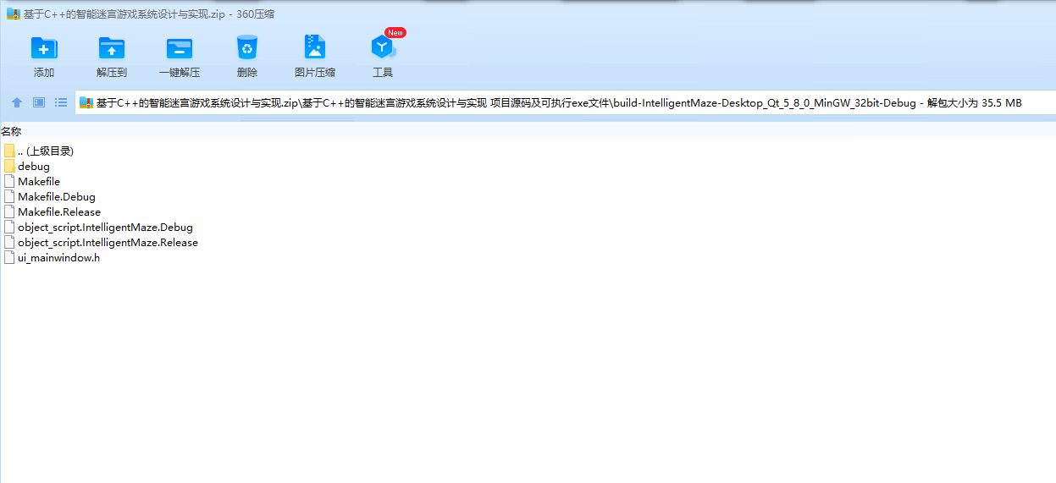The width and height of the screenshot is (1056, 483).
Task: Select the Makefile.Release file
Action: click(59, 212)
